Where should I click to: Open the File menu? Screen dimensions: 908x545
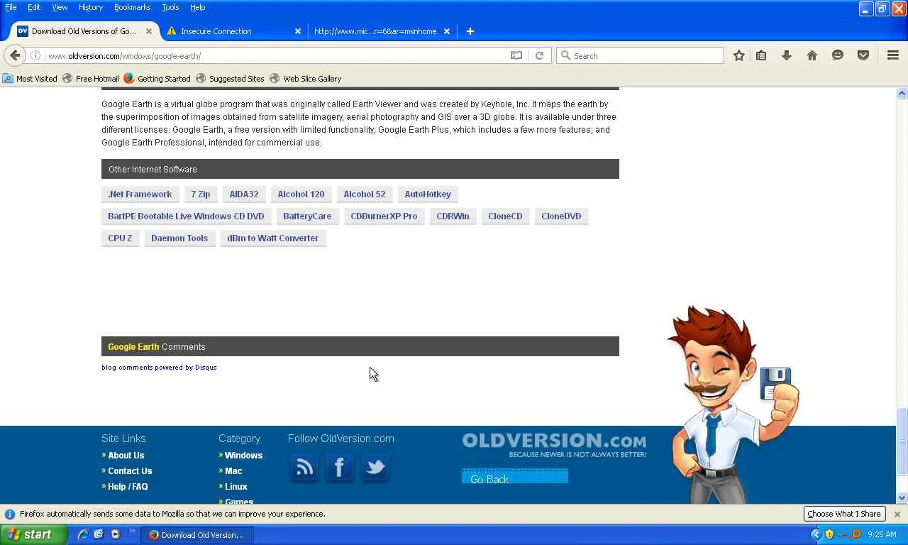pos(11,7)
